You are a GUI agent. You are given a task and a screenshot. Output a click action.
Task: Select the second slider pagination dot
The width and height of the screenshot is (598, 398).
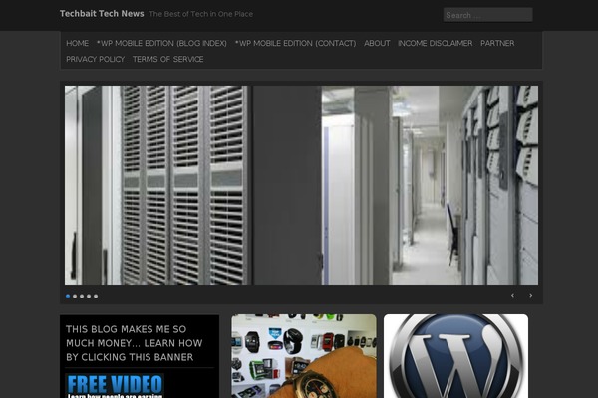[75, 296]
